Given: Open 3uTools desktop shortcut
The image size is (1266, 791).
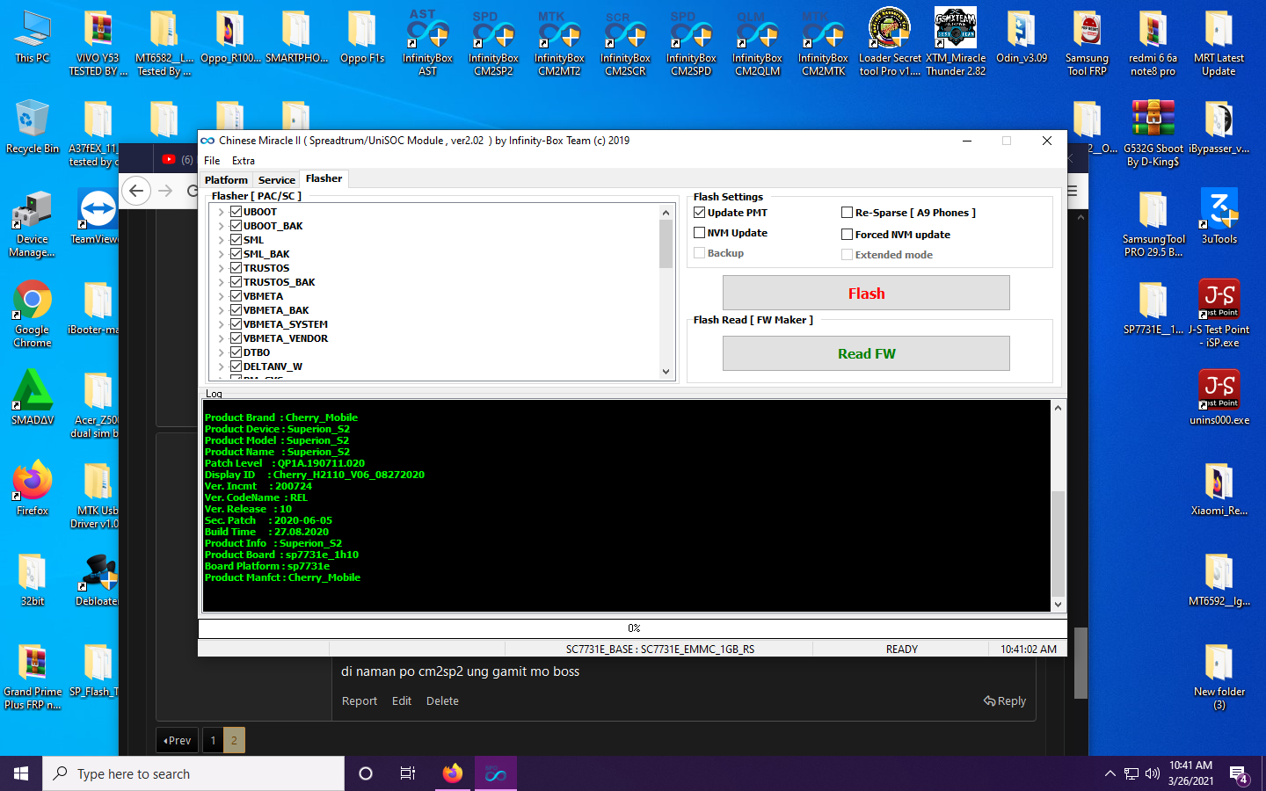Looking at the screenshot, I should coord(1219,215).
